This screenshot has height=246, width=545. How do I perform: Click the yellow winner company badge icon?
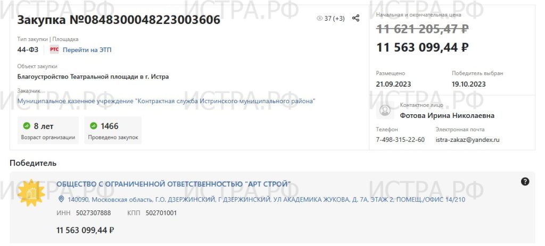click(31, 193)
